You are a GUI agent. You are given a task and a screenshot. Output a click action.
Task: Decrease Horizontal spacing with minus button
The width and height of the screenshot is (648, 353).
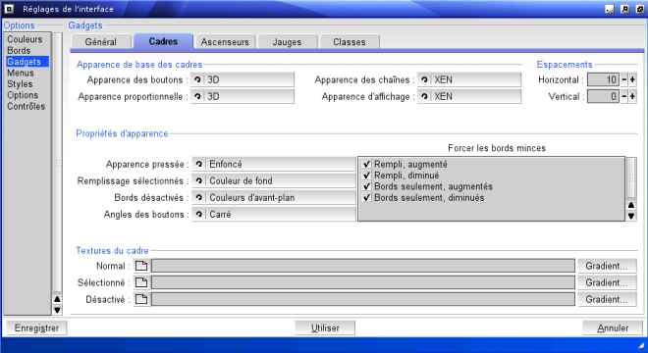pyautogui.click(x=624, y=79)
